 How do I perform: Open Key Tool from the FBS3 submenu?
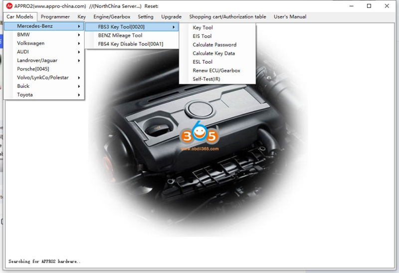pos(217,27)
